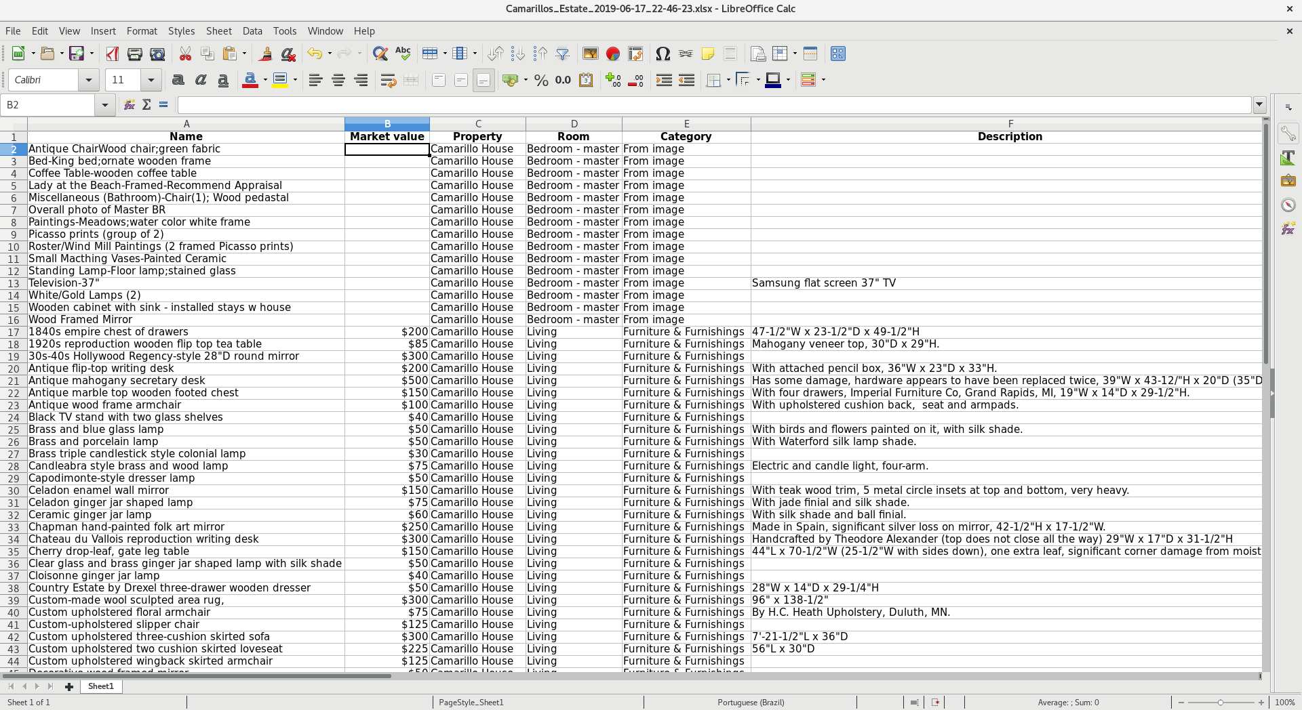Click the Sum sigma icon
This screenshot has height=710, width=1302.
pyautogui.click(x=146, y=105)
